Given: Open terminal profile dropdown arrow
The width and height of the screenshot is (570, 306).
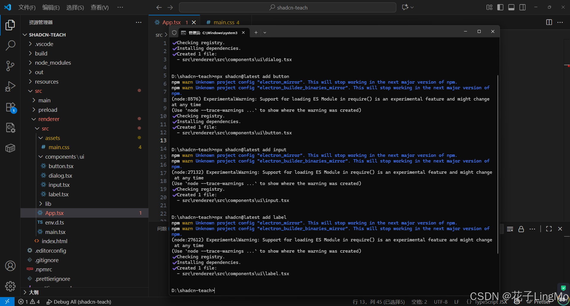Looking at the screenshot, I should (265, 33).
